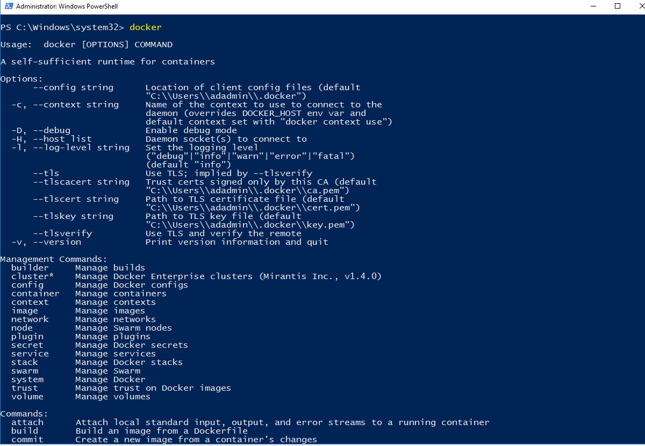Click the '--tlsverify' option text
The image size is (645, 446).
[x=62, y=233]
